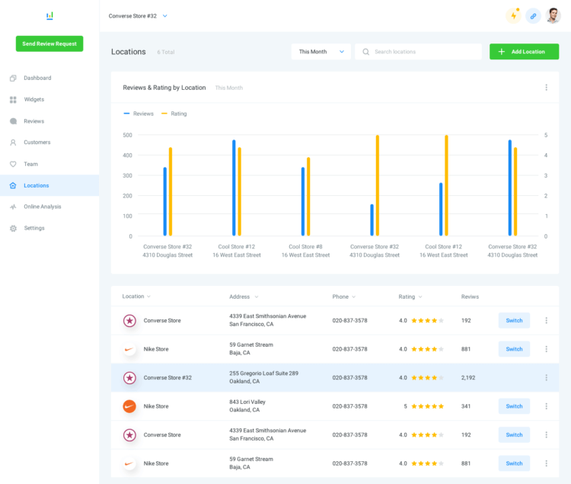Toggle the Reviews series in chart legend

point(139,114)
